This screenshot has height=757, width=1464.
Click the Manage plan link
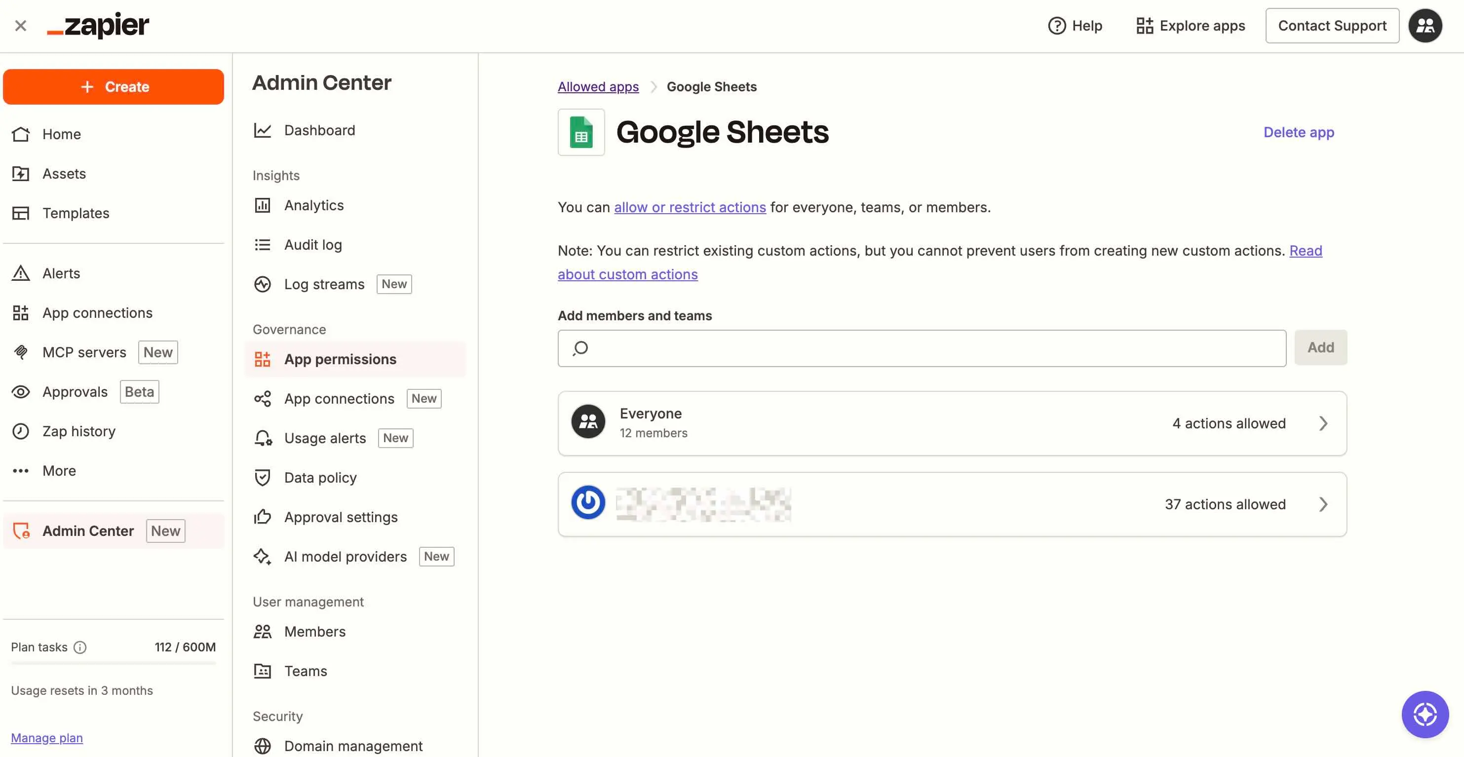click(46, 738)
